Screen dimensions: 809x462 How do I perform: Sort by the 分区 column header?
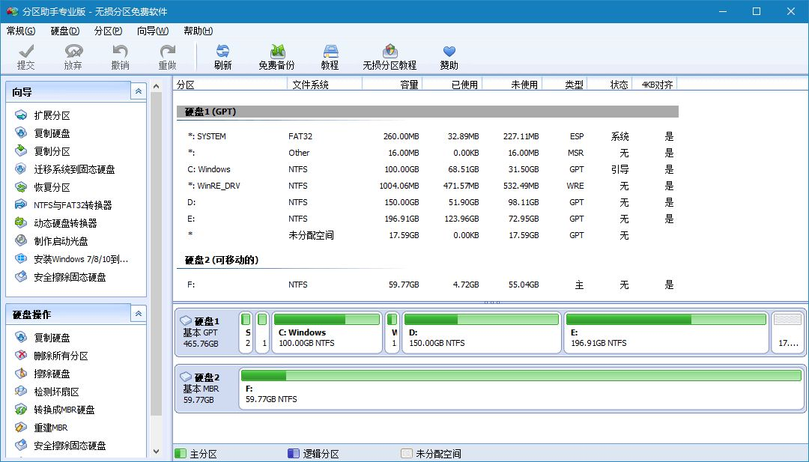click(230, 85)
